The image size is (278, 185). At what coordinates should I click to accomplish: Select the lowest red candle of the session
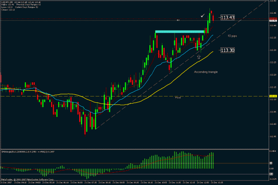click(85, 125)
